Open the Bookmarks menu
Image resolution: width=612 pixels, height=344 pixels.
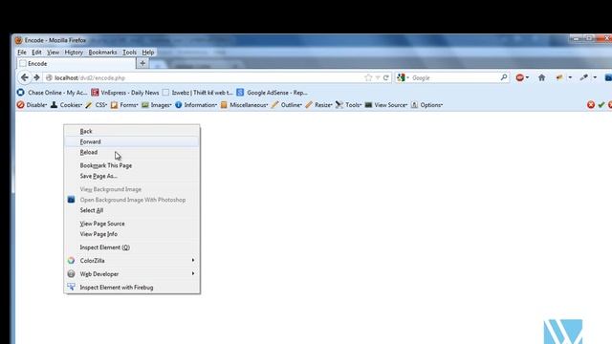point(102,53)
